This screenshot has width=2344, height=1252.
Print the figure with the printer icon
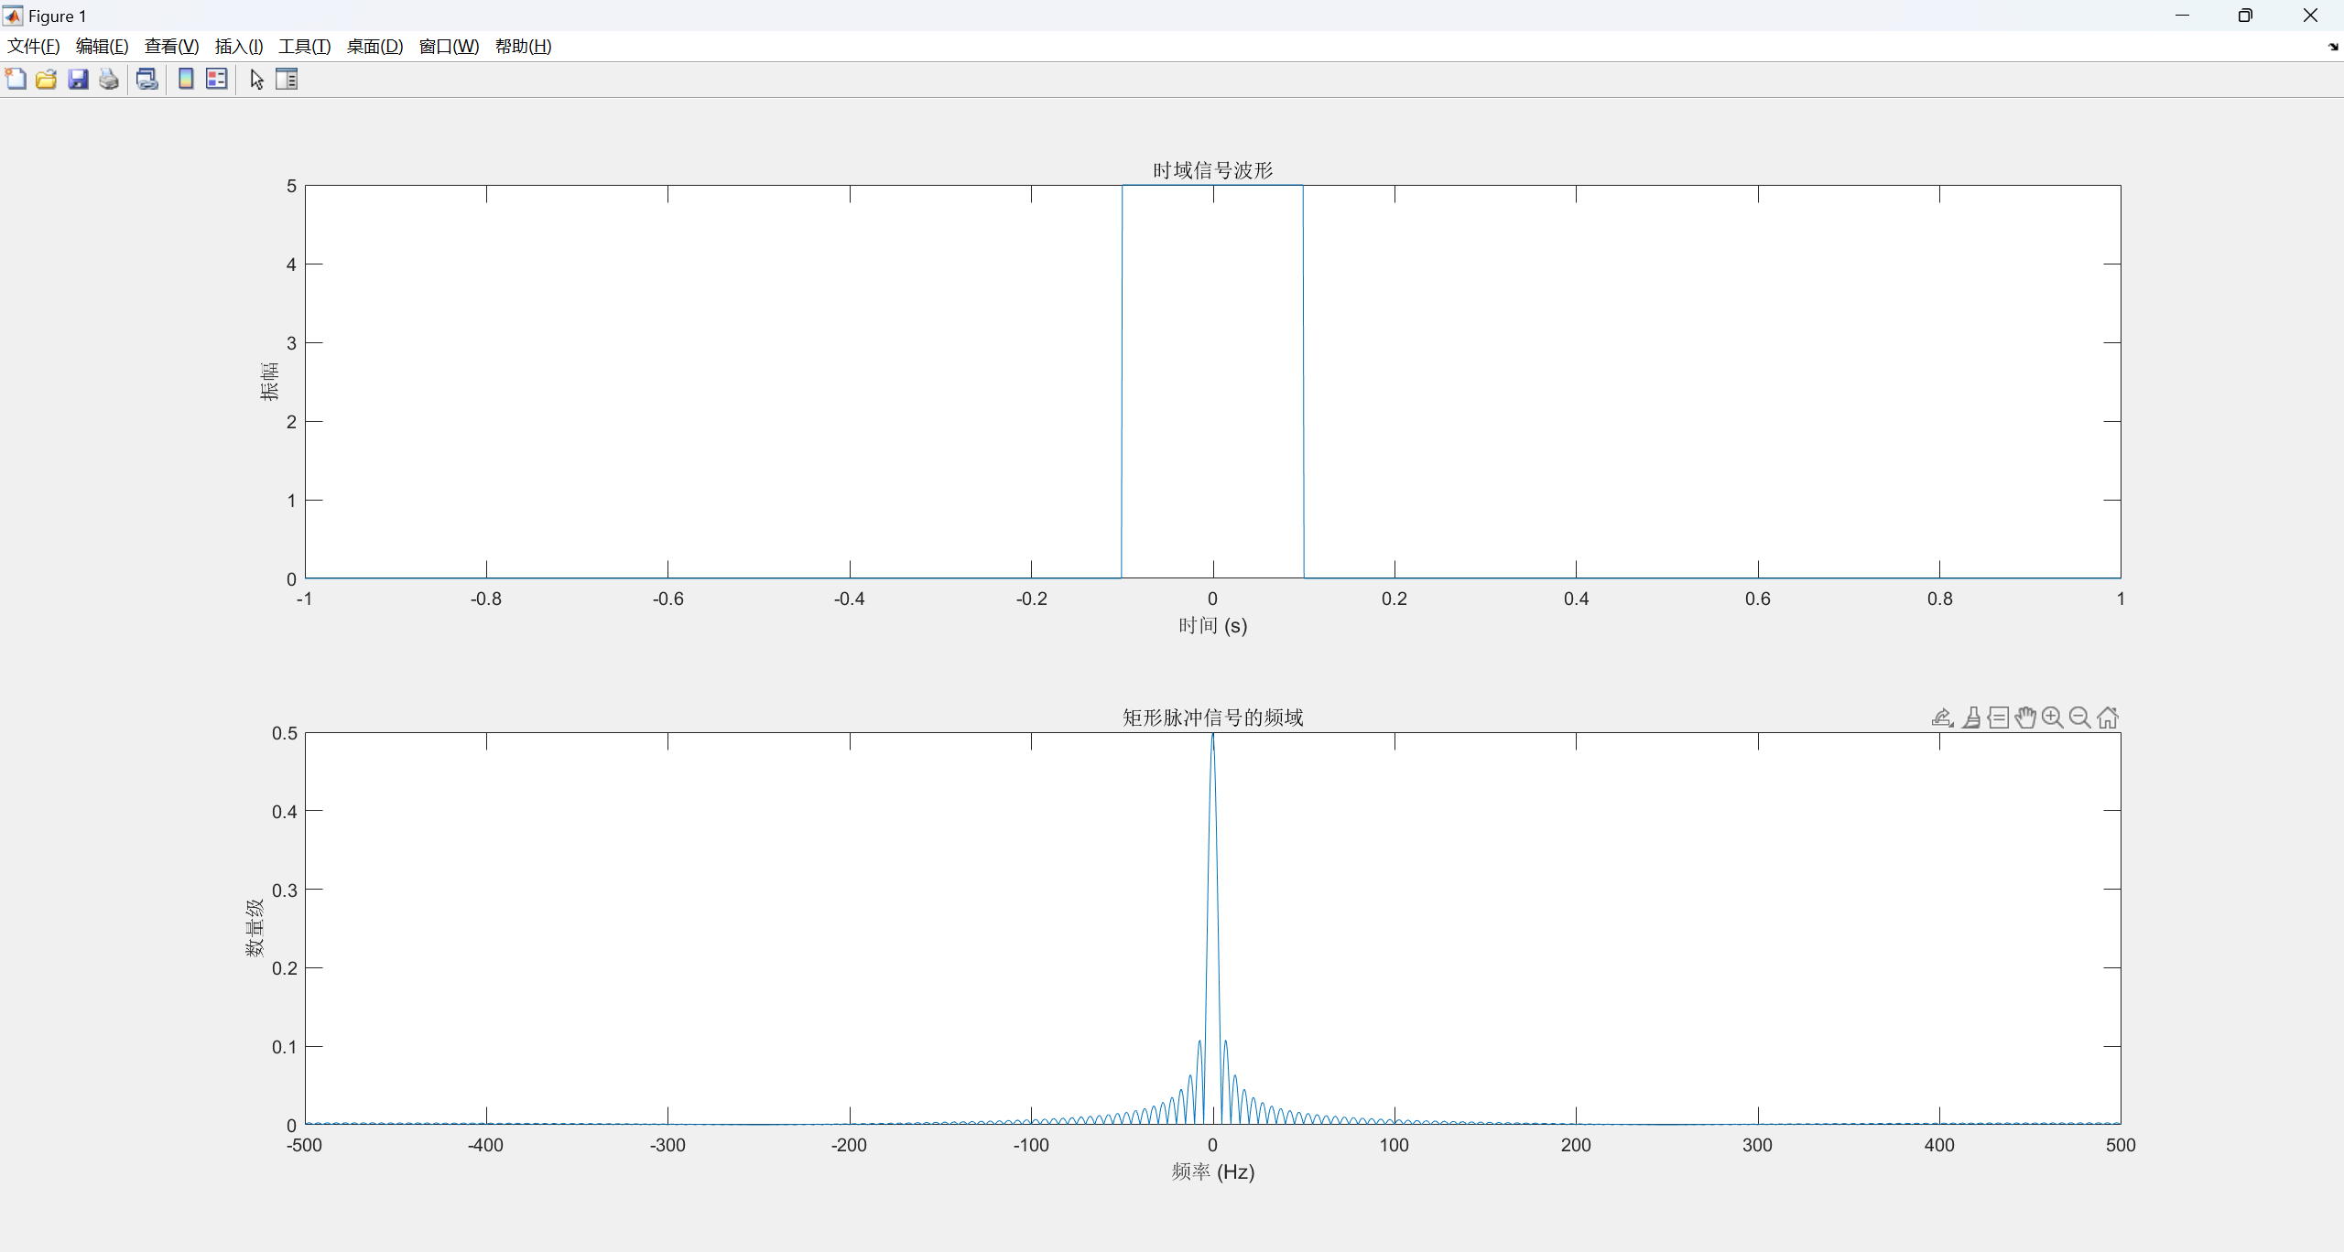109,80
